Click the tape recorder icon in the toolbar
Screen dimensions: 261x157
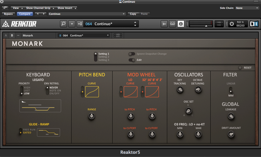click(x=173, y=24)
